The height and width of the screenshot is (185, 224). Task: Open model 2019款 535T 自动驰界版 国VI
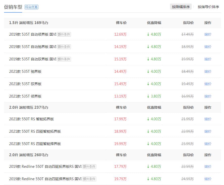click(x=33, y=47)
